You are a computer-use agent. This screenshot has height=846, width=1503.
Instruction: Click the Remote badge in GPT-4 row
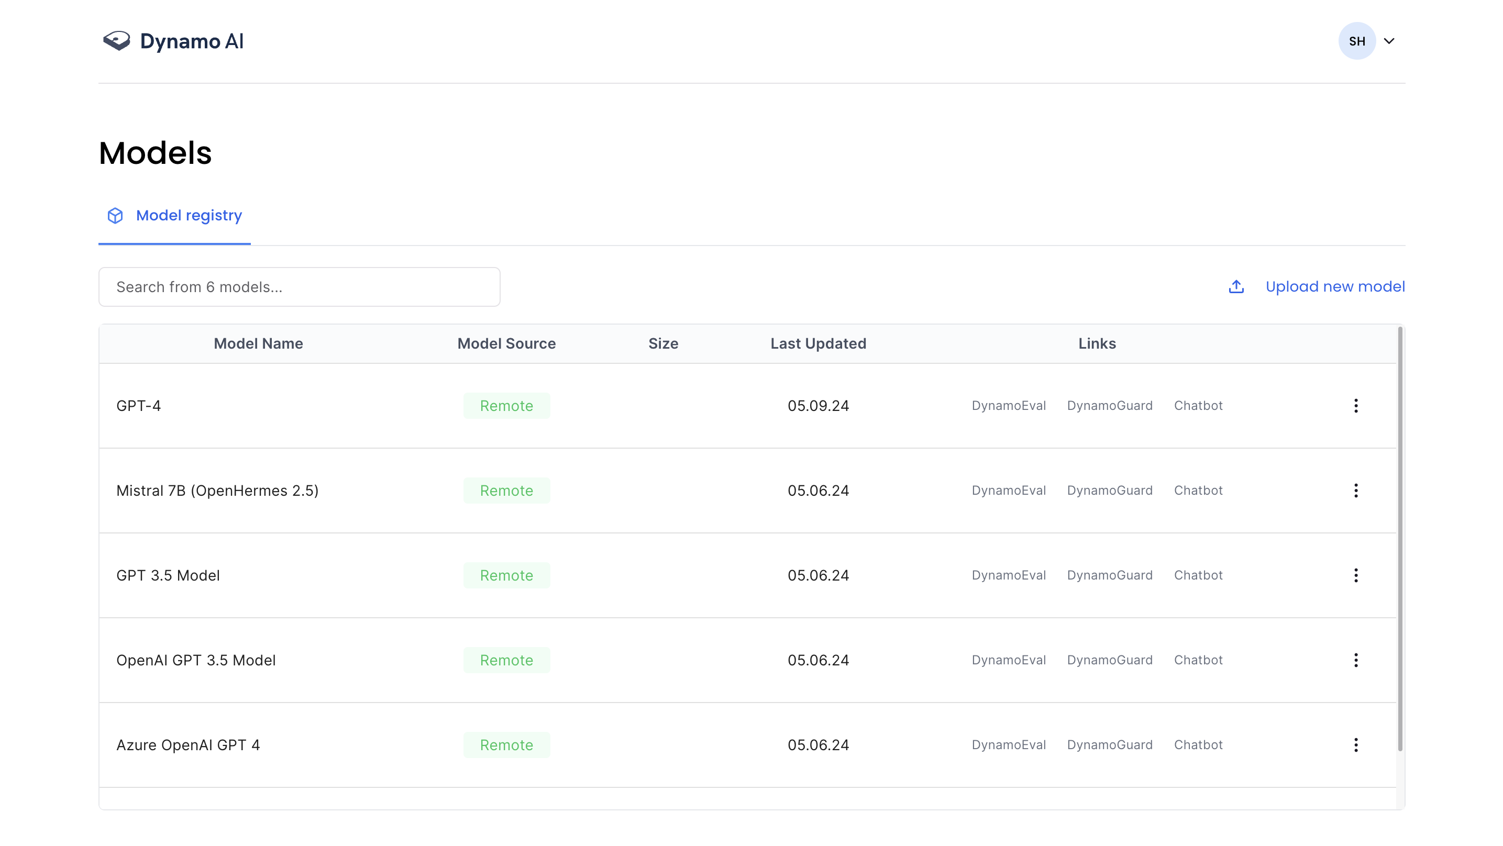tap(506, 406)
